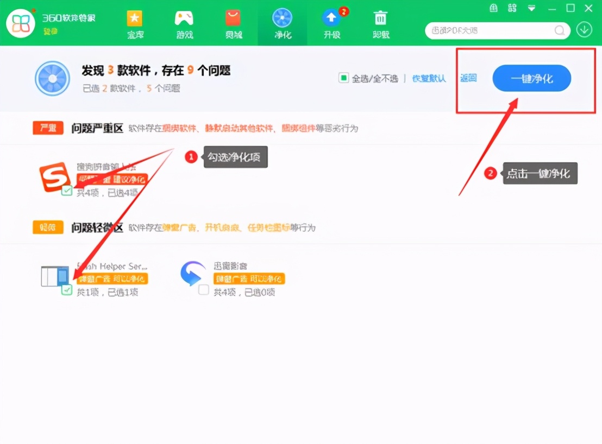Viewport: 602px width, 444px height.
Task: Click the '共1项，已选1项' text
Action: [107, 293]
